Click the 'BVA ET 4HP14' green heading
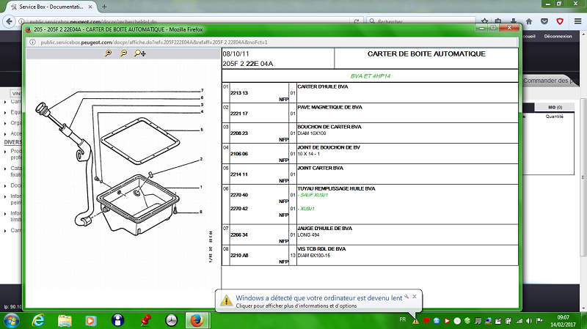The width and height of the screenshot is (587, 329). tap(371, 76)
